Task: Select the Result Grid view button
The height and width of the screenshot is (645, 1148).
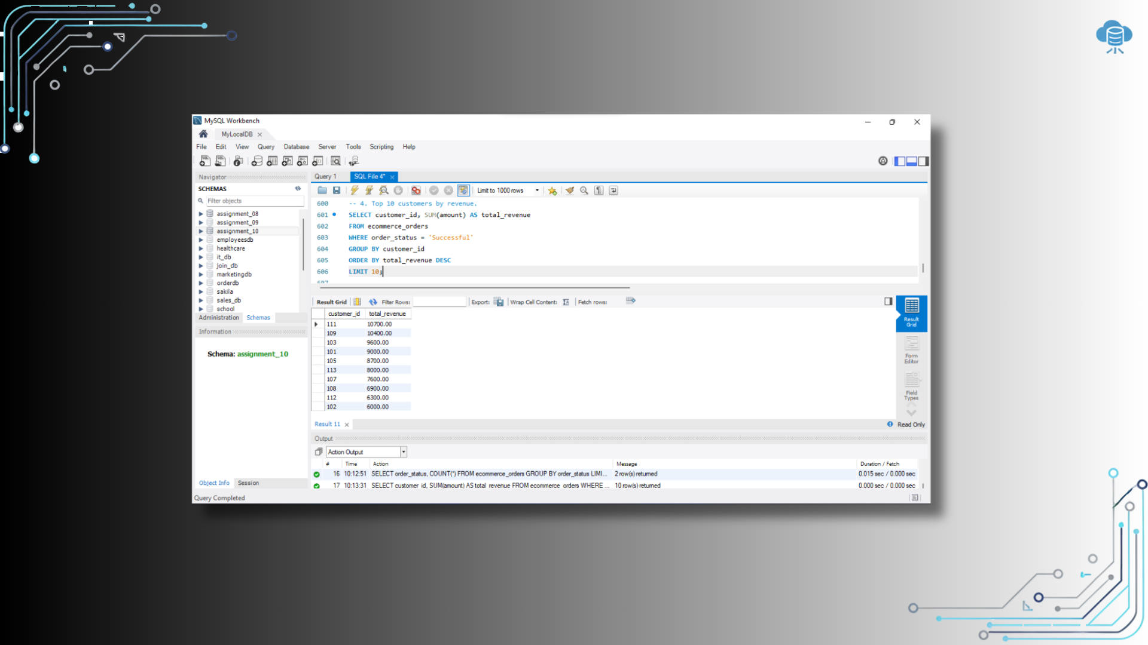Action: tap(911, 314)
